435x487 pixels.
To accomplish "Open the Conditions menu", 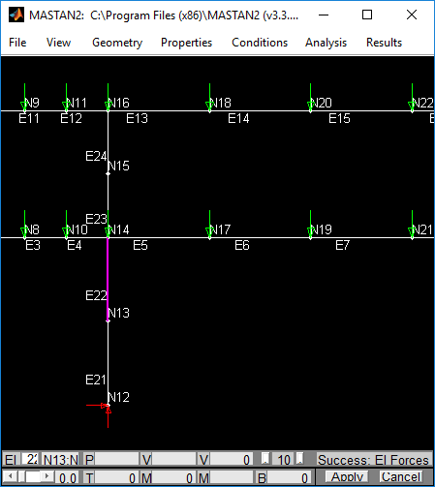I will 260,43.
